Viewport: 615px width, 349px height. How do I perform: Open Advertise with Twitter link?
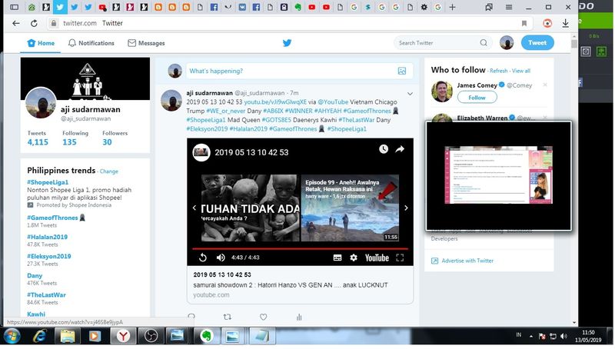tap(467, 261)
